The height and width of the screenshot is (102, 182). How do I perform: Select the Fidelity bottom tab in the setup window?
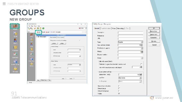point(38,80)
